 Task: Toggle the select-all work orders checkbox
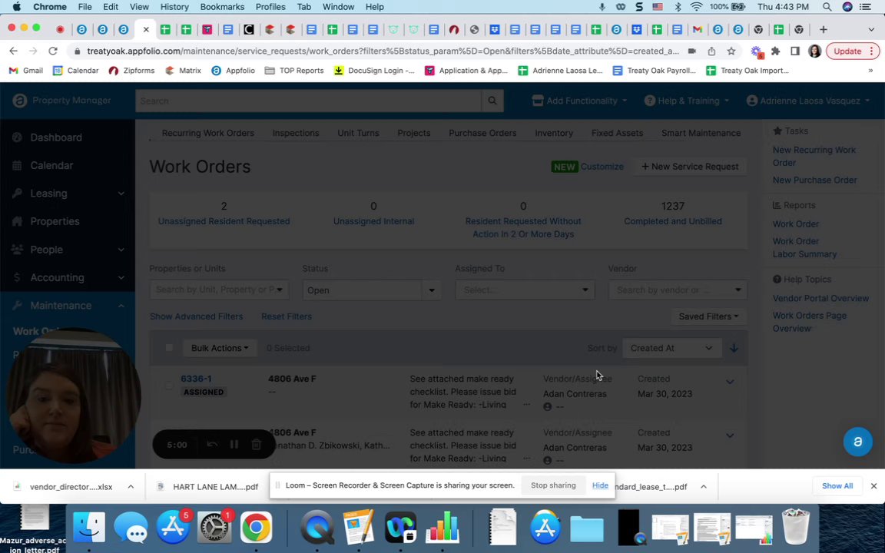pyautogui.click(x=169, y=348)
